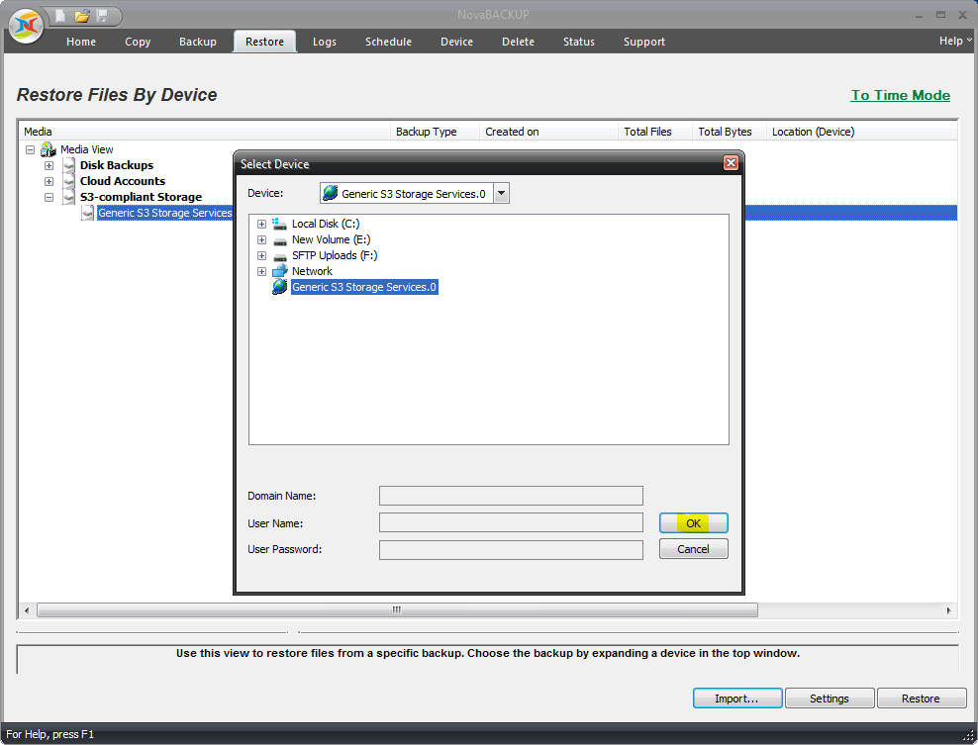Expand New Volume (E:) in device list
978x745 pixels.
262,240
